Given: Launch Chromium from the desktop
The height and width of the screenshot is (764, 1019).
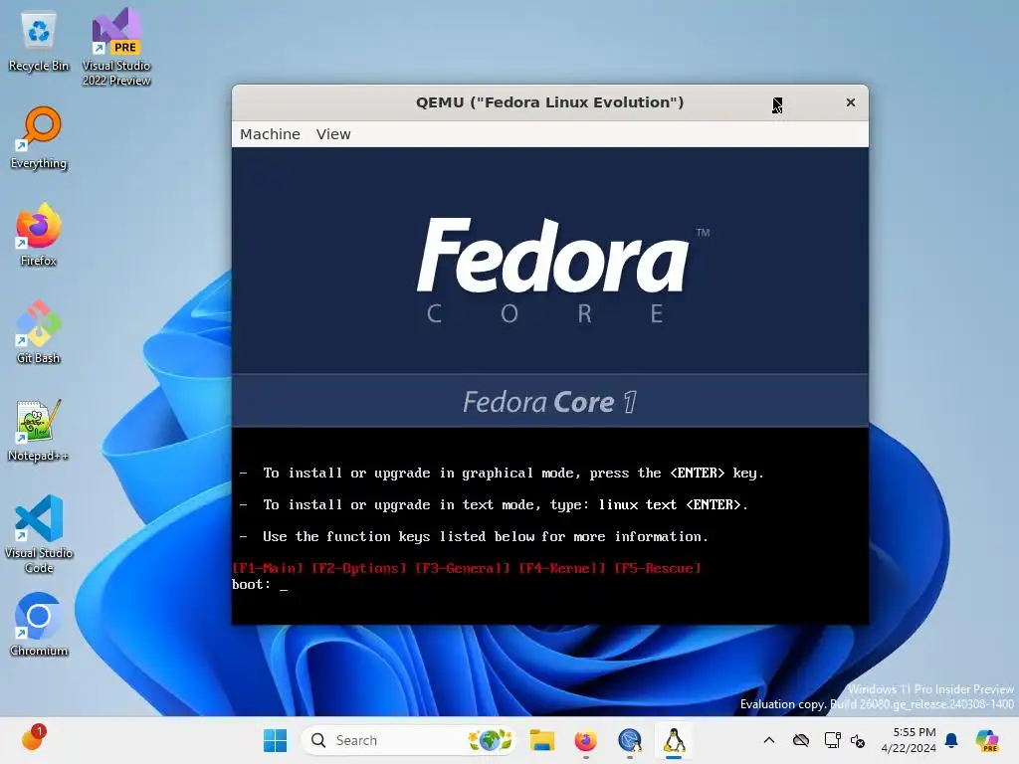Looking at the screenshot, I should pos(39,625).
